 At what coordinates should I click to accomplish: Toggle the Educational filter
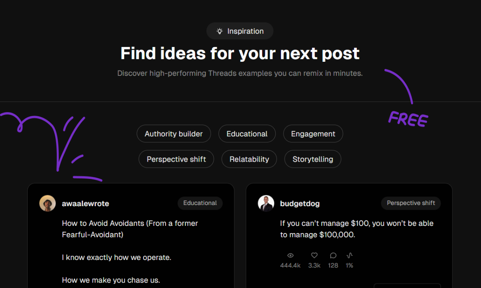[247, 134]
